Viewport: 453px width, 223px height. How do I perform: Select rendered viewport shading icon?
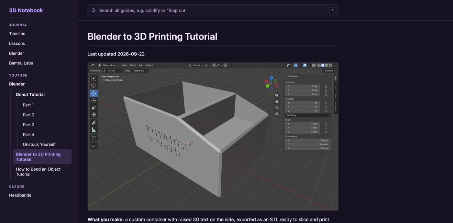[330, 65]
